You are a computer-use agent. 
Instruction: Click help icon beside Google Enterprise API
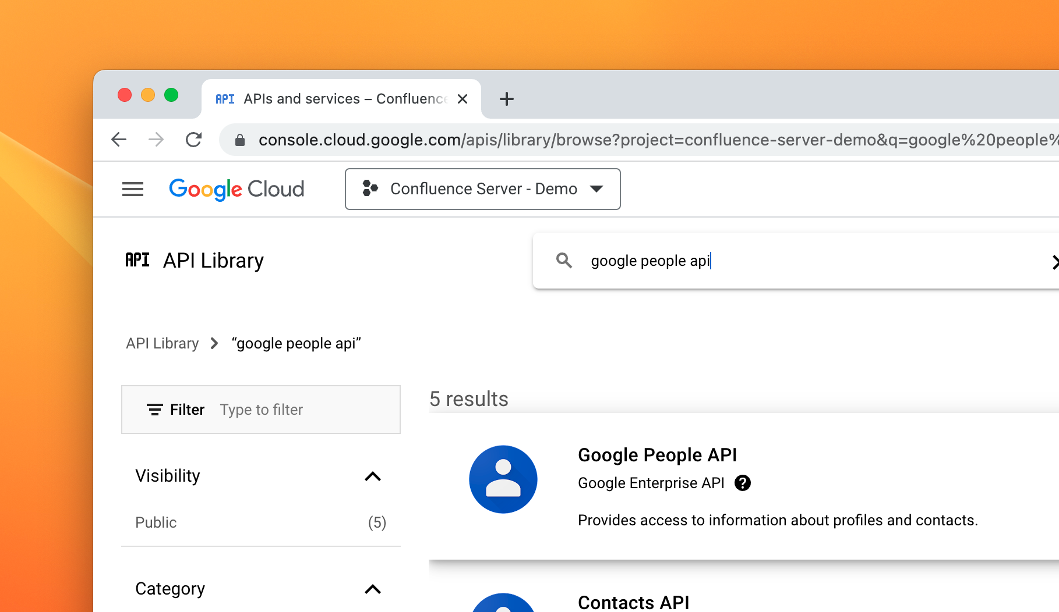click(x=742, y=483)
